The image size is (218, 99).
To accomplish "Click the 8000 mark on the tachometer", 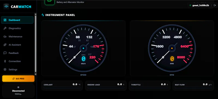I will [x=181, y=57].
